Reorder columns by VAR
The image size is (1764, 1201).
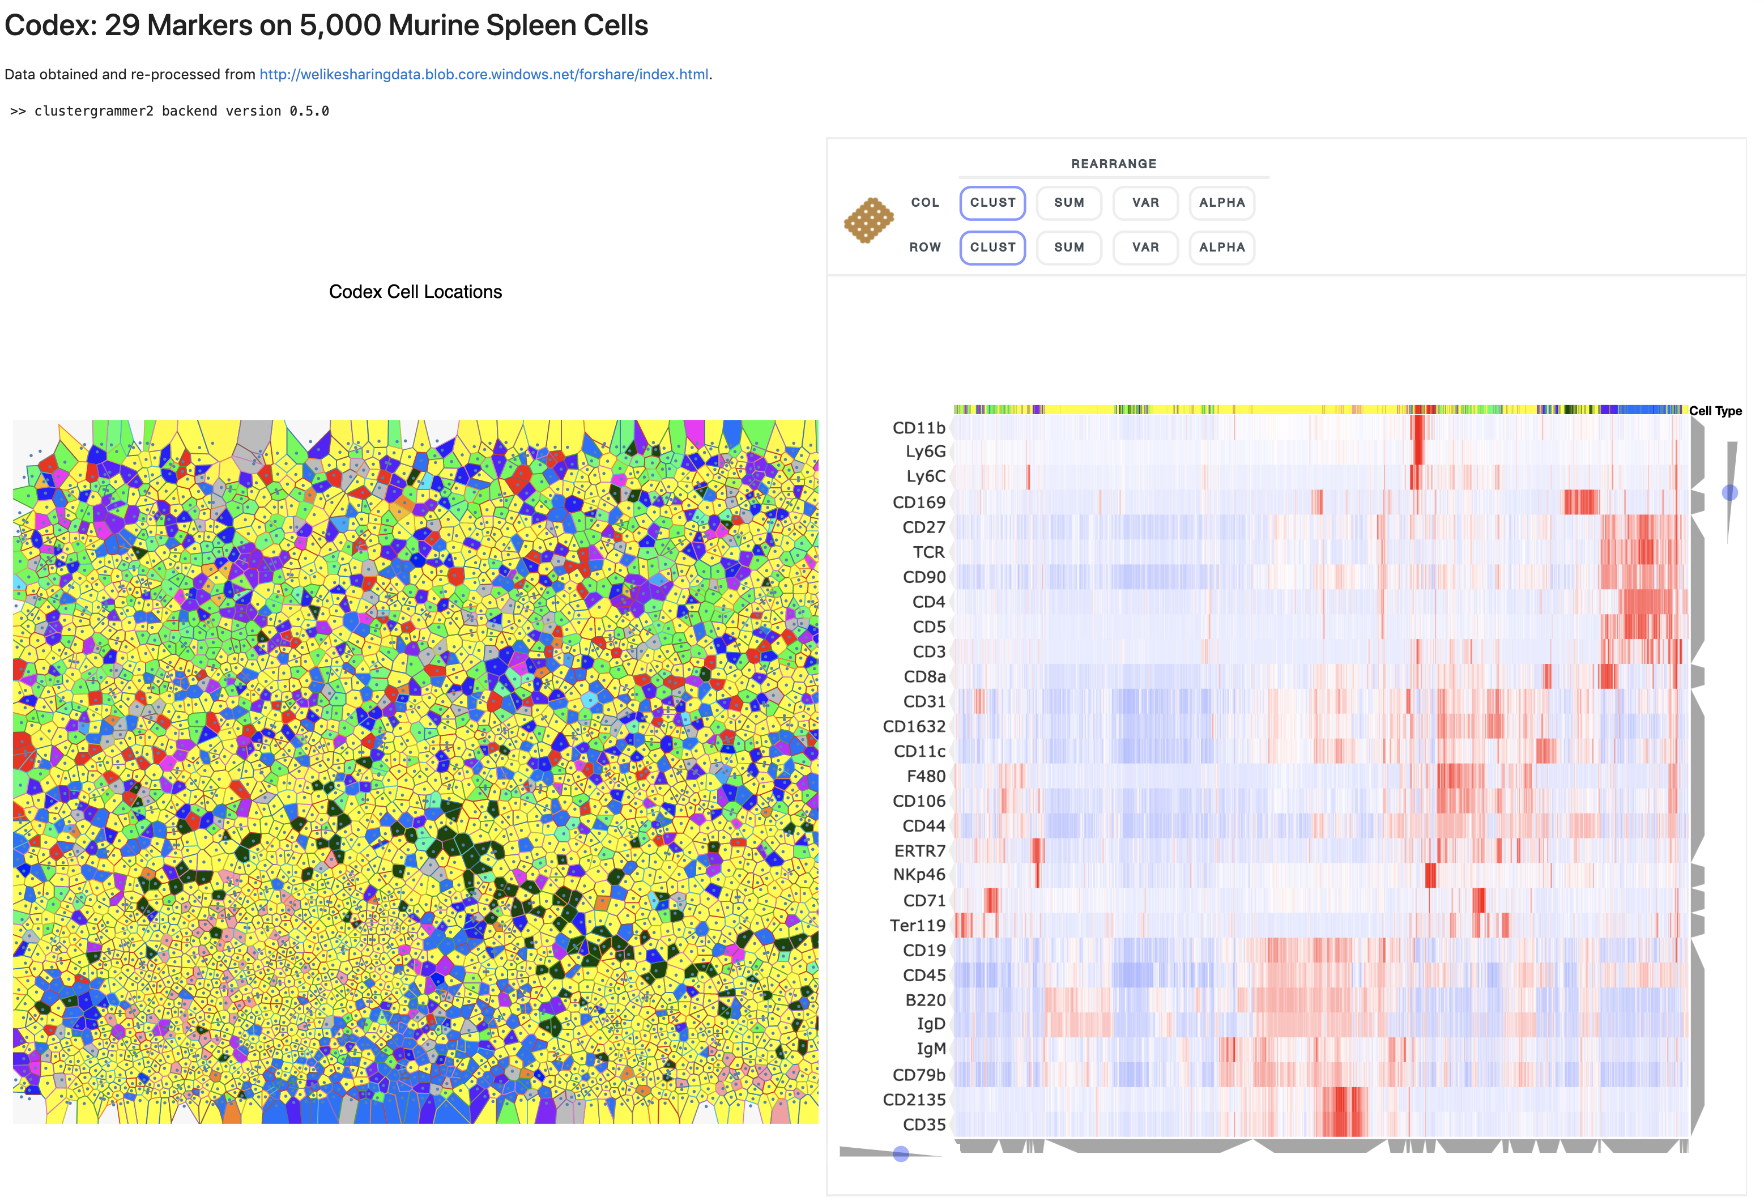point(1145,203)
